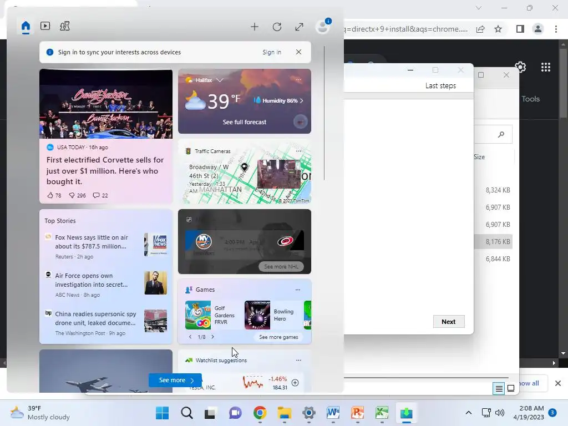Open the 2:08 AM clock and calendar

pyautogui.click(x=529, y=413)
